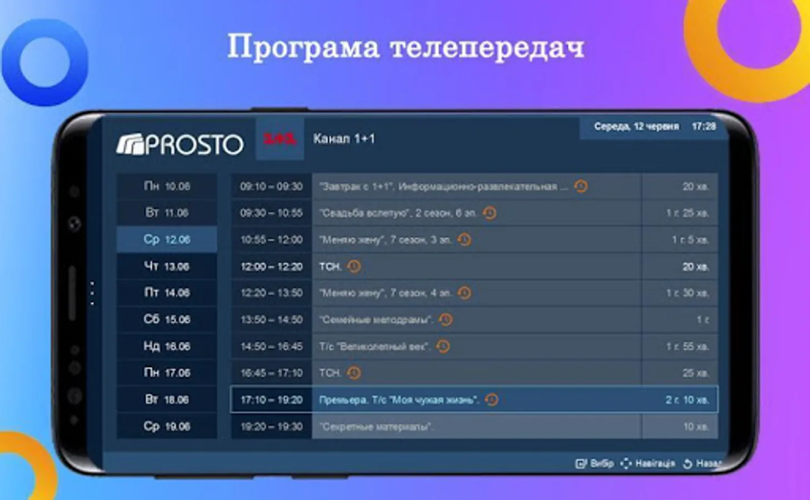Click the Вибір hint label
This screenshot has width=810, height=500.
click(x=602, y=463)
